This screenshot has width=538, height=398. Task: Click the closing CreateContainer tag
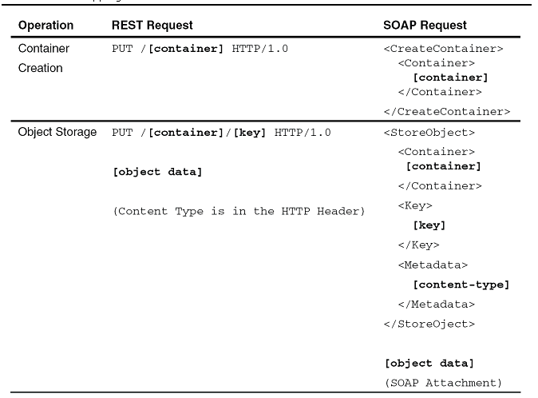(x=447, y=112)
